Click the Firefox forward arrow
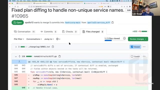This screenshot has width=160, height=90. (x=12, y=6)
